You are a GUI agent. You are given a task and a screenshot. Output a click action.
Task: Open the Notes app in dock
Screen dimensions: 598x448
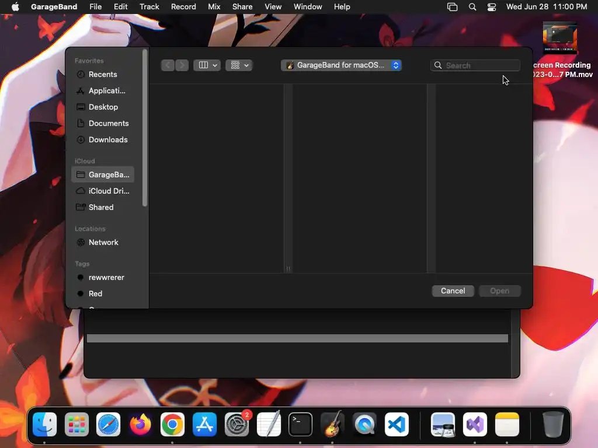pos(507,425)
